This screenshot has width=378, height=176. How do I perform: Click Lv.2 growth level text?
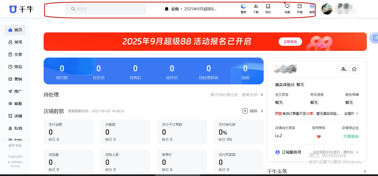pos(278,136)
